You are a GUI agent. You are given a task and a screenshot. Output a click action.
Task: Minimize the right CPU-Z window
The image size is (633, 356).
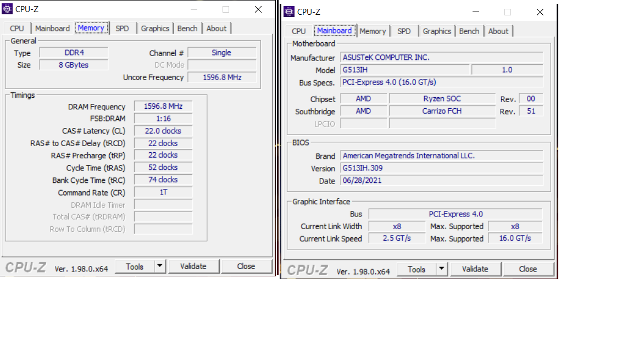point(476,12)
